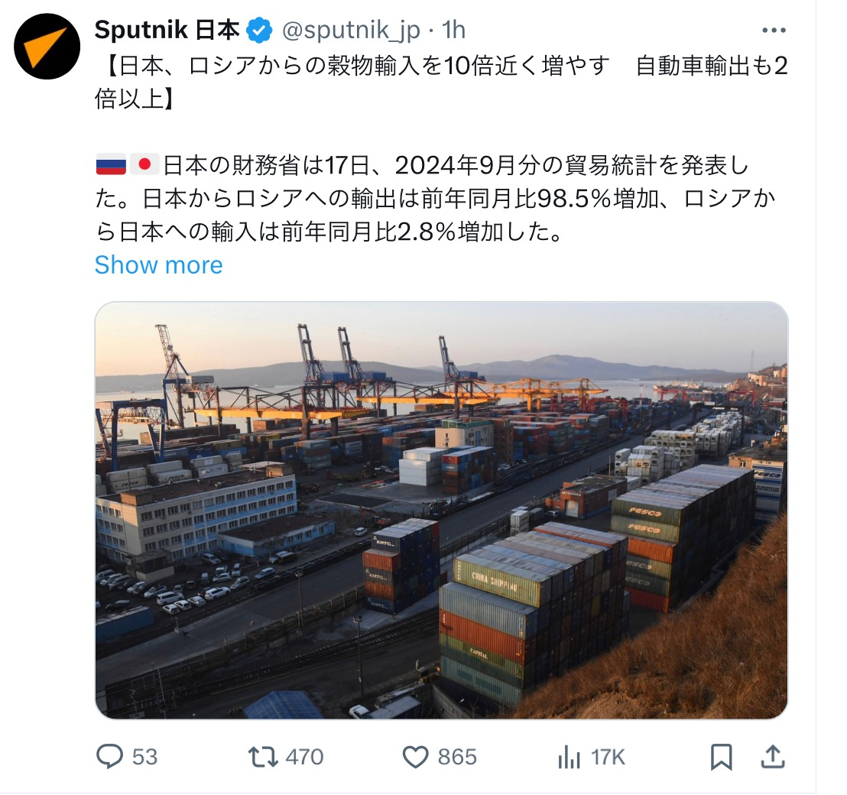Expand post text with Show more
The height and width of the screenshot is (795, 847).
(x=159, y=265)
